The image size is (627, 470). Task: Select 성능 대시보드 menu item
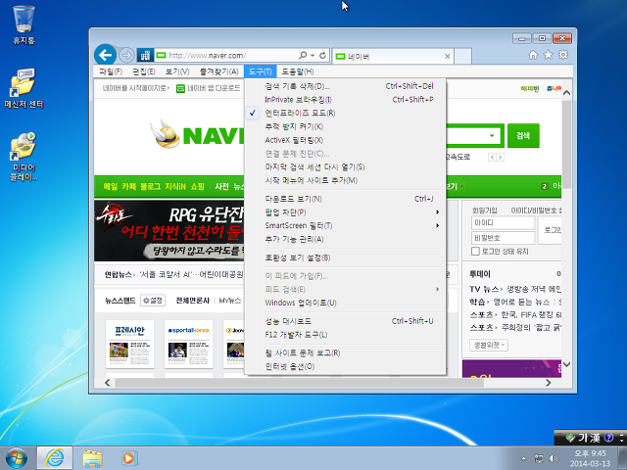click(x=345, y=321)
